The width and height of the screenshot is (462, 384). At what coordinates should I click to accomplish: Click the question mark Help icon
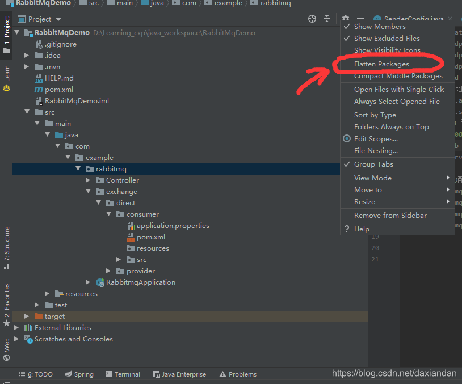click(347, 229)
